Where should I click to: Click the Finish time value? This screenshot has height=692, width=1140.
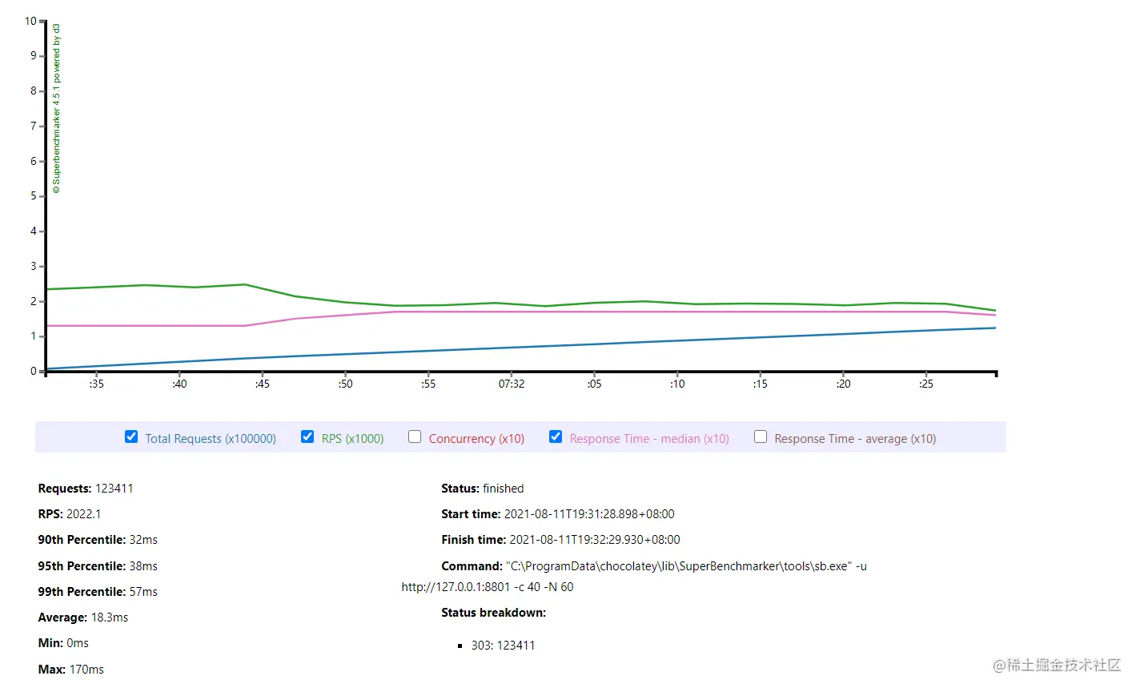(x=595, y=540)
